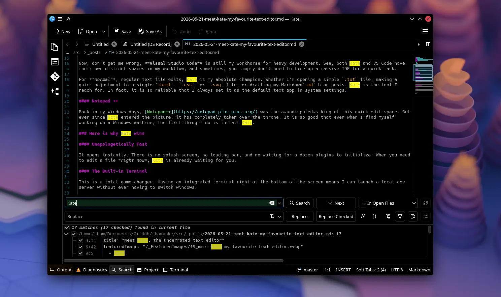Viewport: 501px width, 297px height.
Task: Go to the Next match
Action: [x=336, y=203]
